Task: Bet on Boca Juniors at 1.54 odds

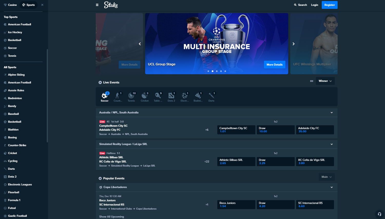Action: (236, 205)
